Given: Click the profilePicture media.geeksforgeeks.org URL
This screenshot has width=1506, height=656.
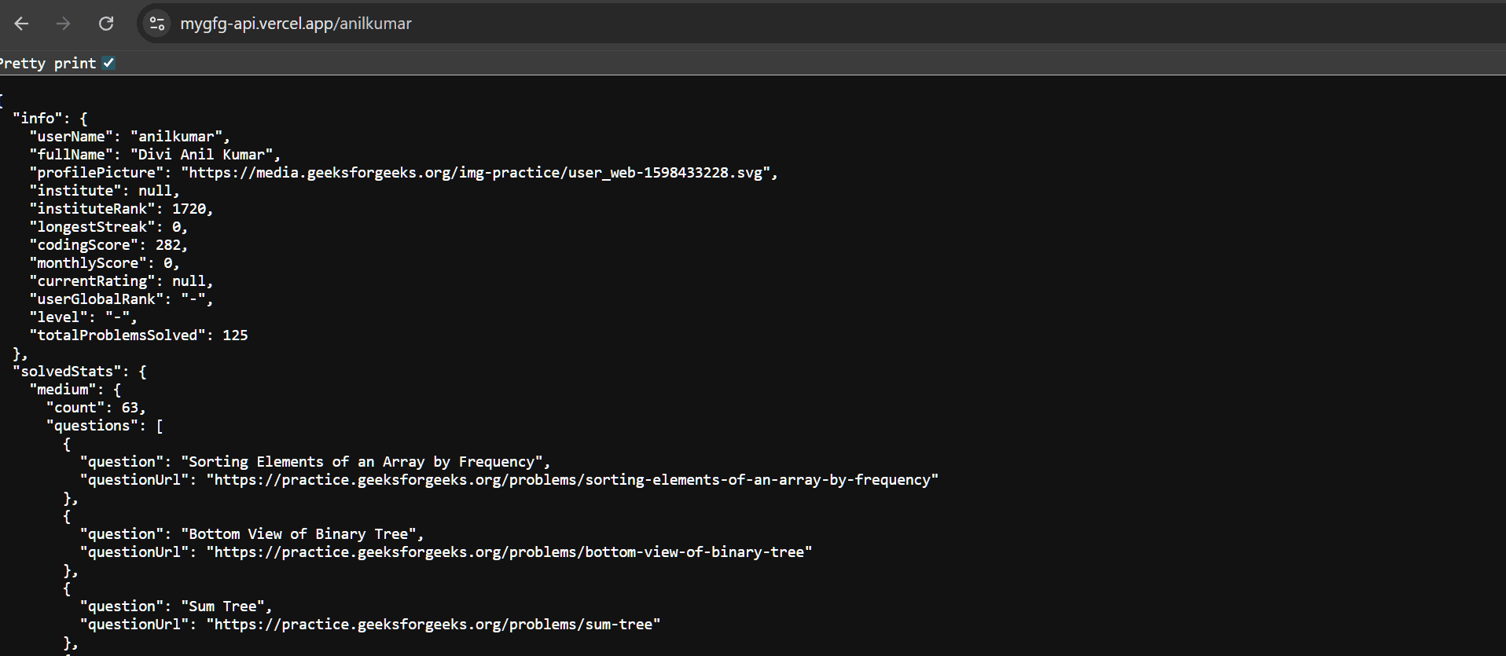Looking at the screenshot, I should point(476,173).
